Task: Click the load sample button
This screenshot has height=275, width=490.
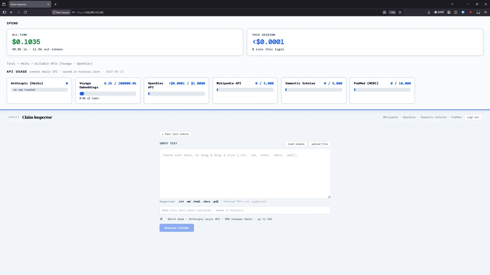Action: (x=296, y=144)
